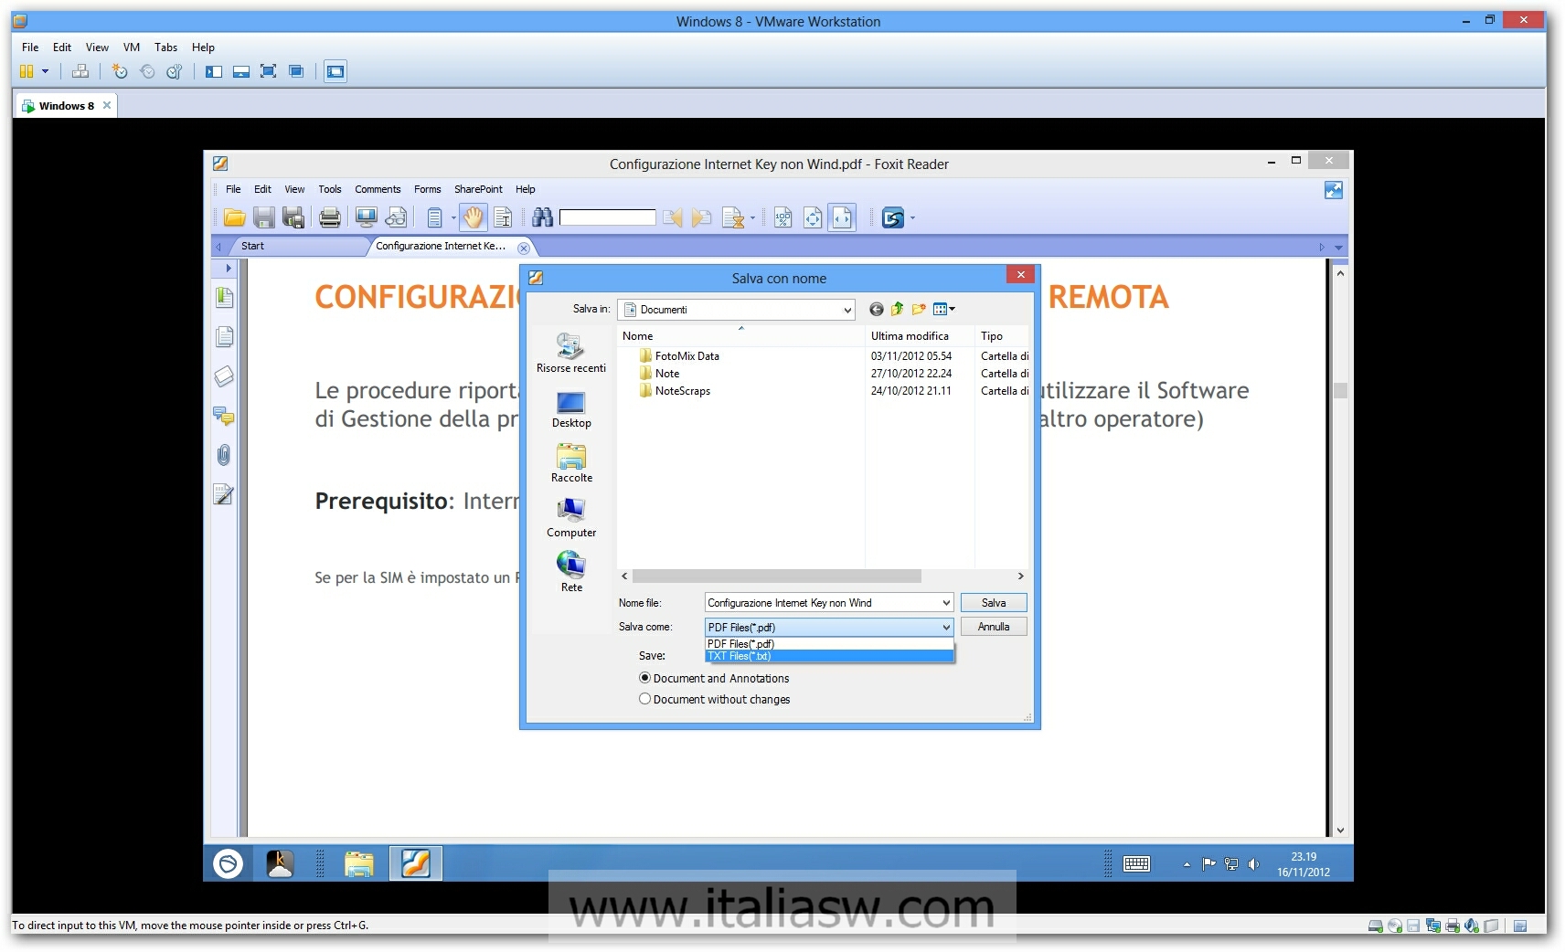Click the single-floppy Save icon in Foxit toolbar

coord(264,217)
